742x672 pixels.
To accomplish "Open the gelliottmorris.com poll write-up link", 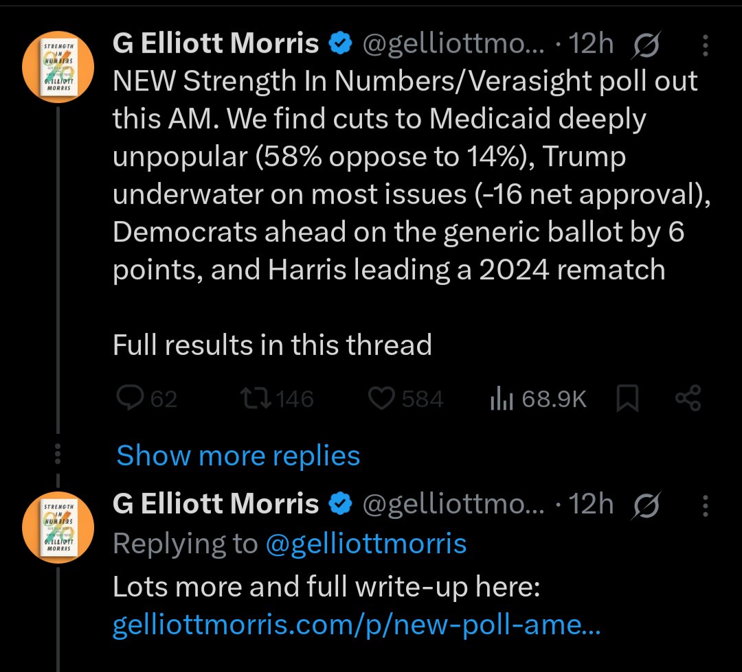I will [x=357, y=625].
